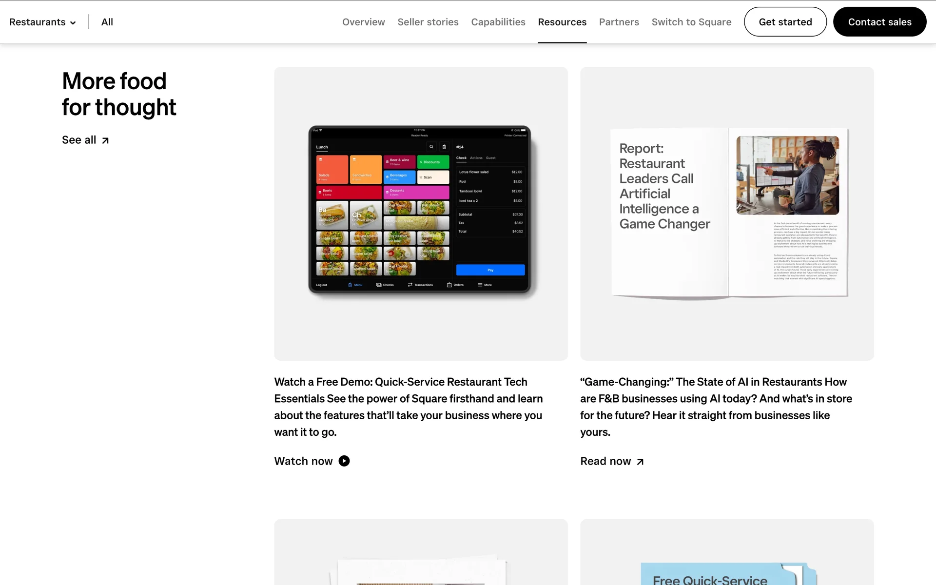Click the Get started button
The width and height of the screenshot is (936, 585).
point(785,22)
